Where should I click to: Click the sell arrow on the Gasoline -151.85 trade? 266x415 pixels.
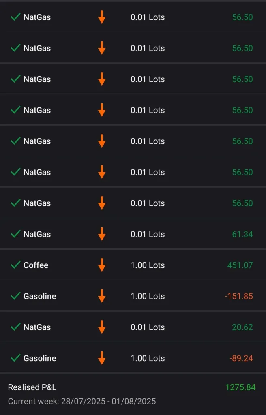102,296
